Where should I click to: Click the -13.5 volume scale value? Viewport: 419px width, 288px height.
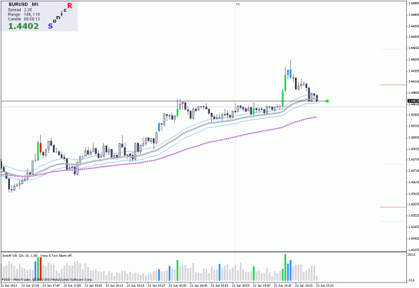[x=412, y=280]
